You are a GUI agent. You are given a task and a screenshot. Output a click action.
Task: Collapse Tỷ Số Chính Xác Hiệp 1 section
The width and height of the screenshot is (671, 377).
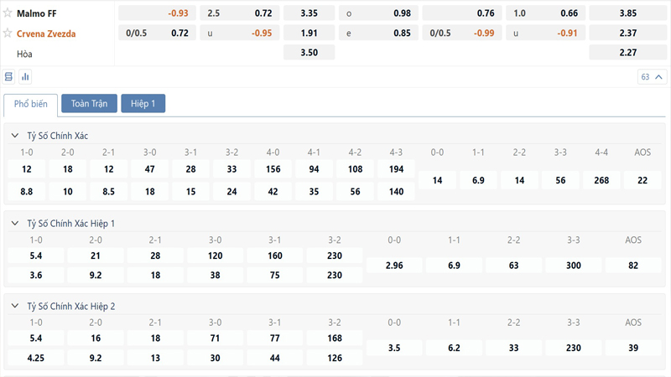15,224
